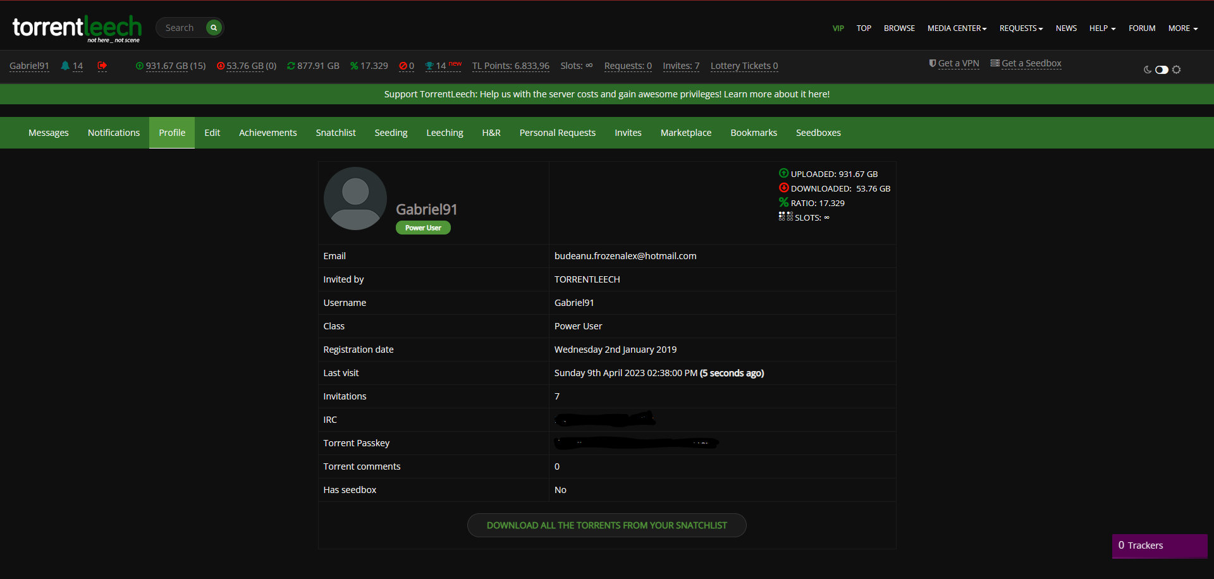1214x579 pixels.
Task: Click TL Points: 6.833,96 link
Action: 511,66
